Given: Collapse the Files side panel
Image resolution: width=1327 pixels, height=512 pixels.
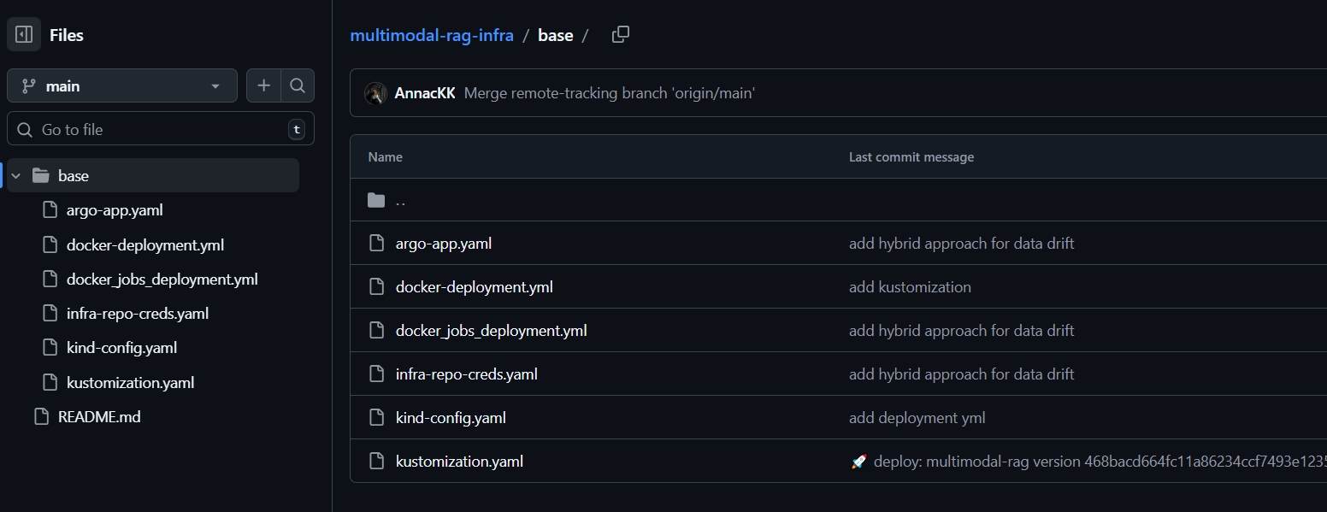Looking at the screenshot, I should tap(24, 35).
